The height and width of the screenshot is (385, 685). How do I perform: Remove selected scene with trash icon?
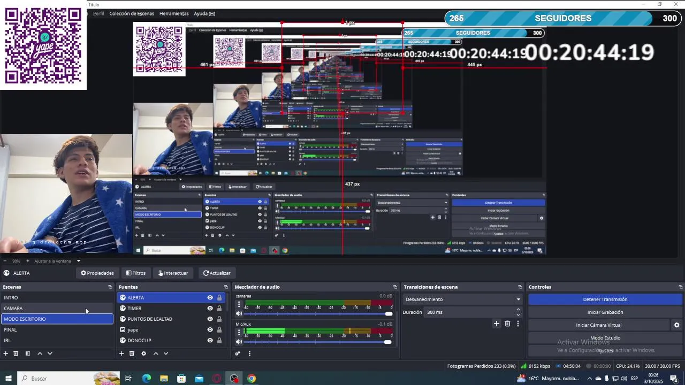[x=16, y=353]
